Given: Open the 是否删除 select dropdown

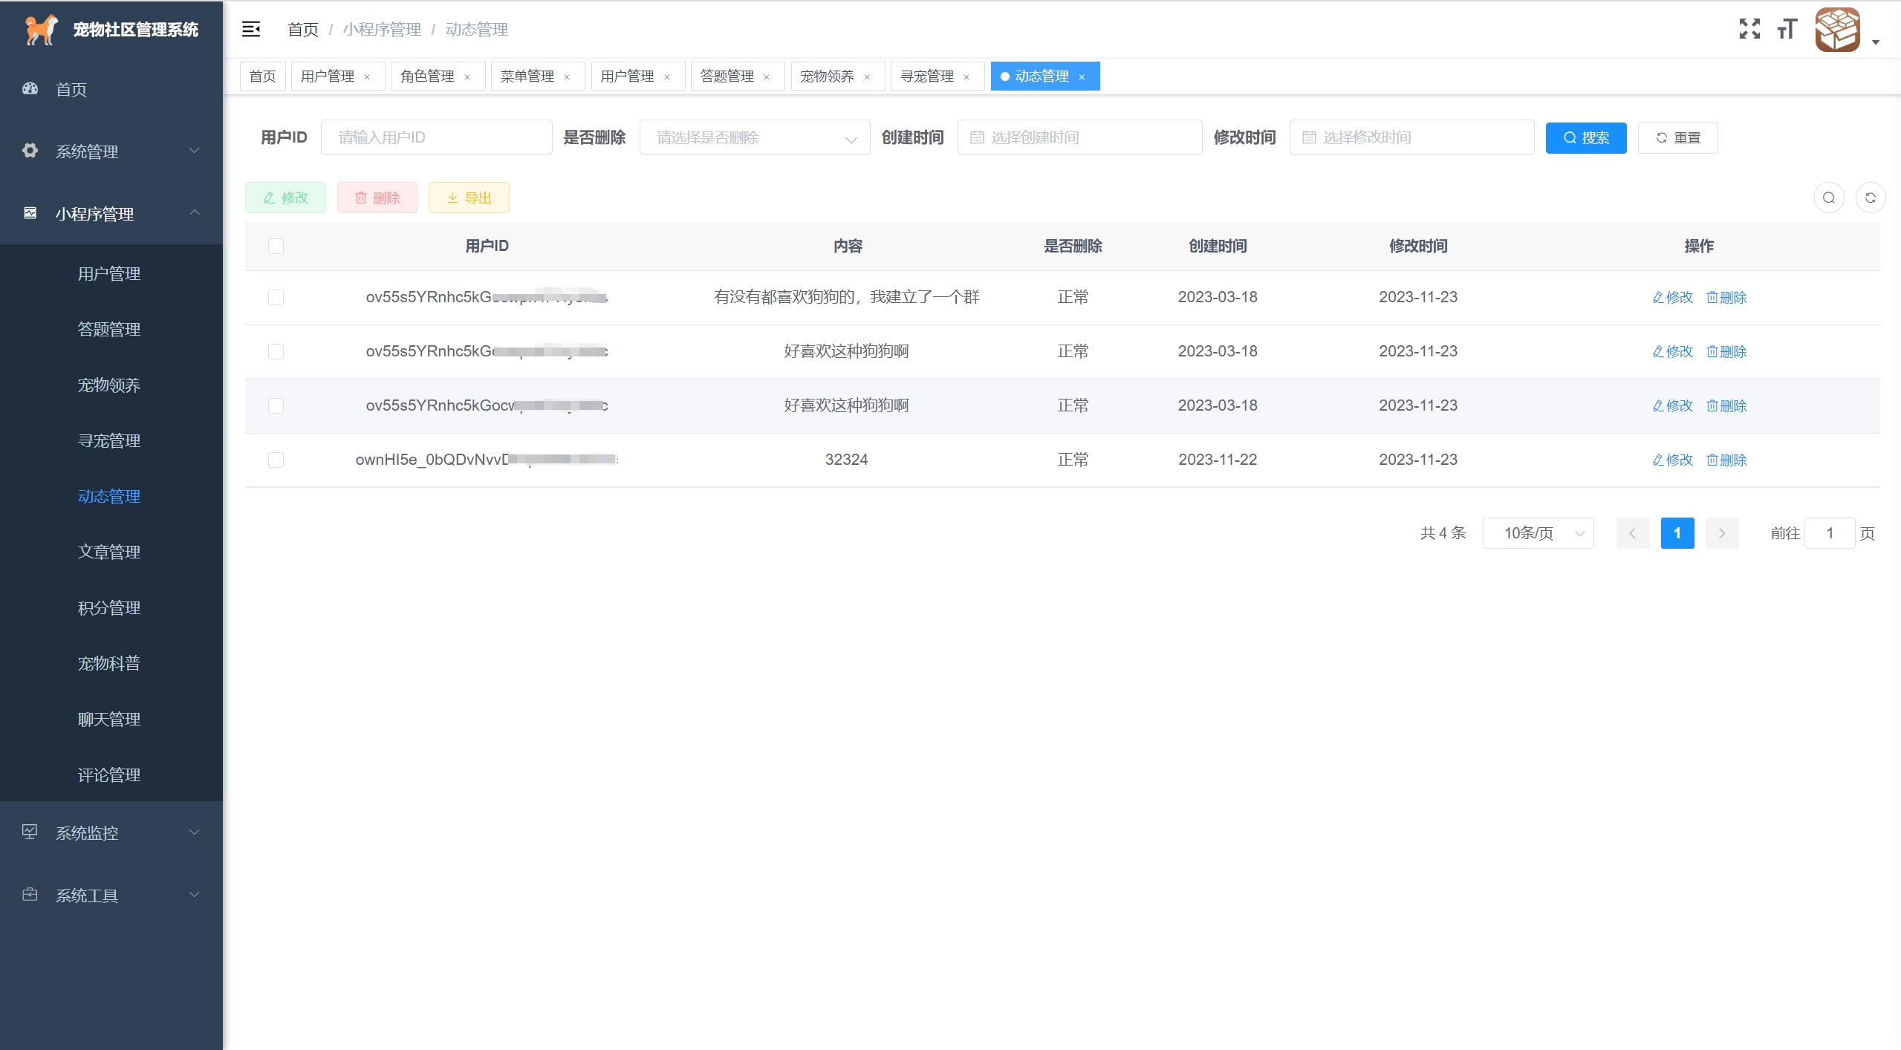Looking at the screenshot, I should (754, 137).
